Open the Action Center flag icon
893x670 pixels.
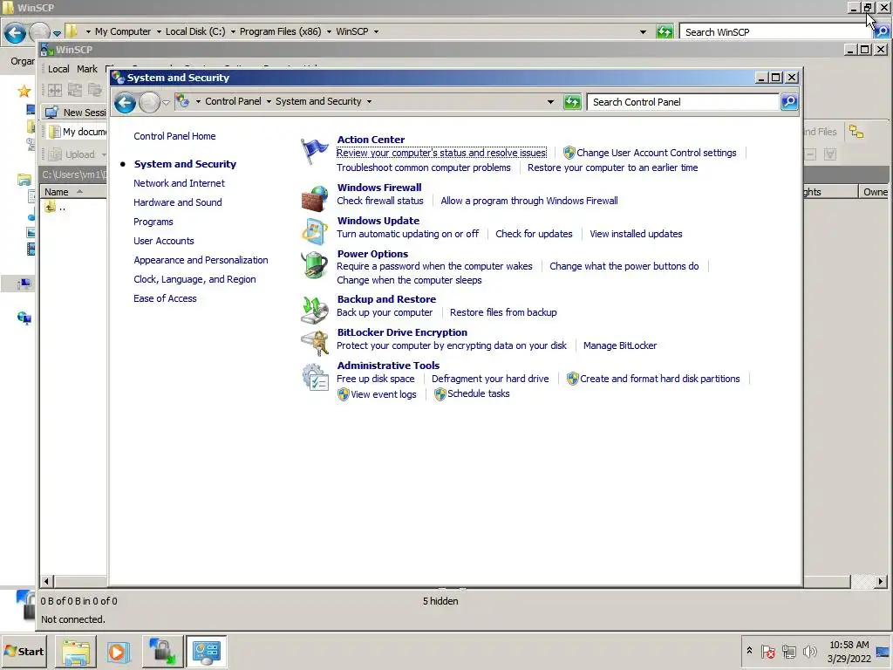(x=314, y=151)
